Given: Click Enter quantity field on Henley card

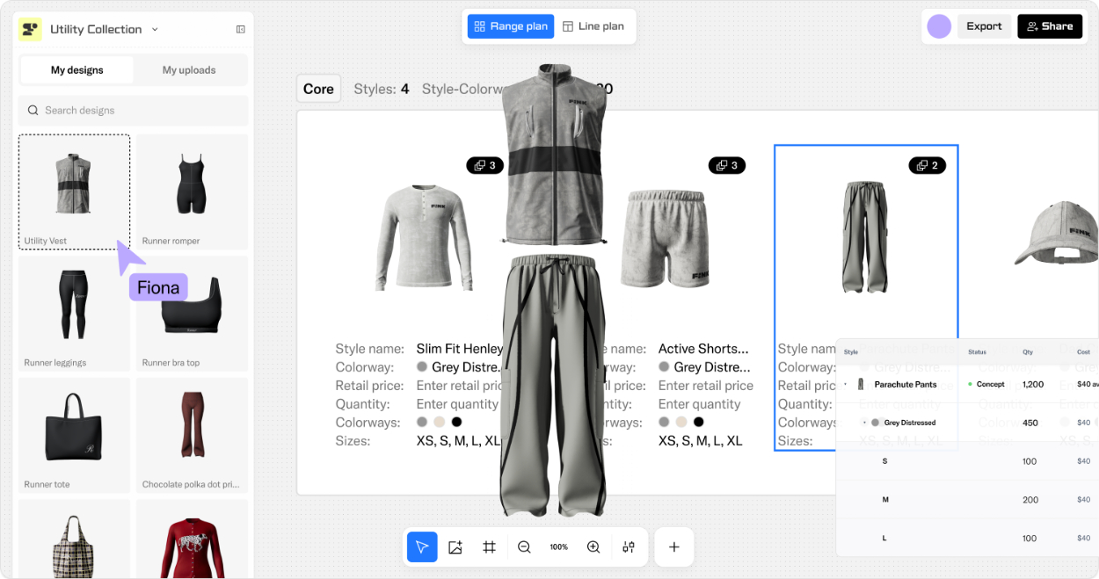Looking at the screenshot, I should 457,404.
